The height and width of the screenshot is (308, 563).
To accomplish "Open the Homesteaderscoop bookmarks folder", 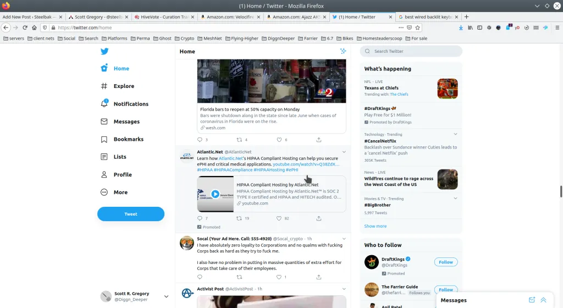I will point(379,38).
